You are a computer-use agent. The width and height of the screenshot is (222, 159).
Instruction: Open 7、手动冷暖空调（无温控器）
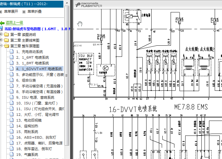coord(40,86)
